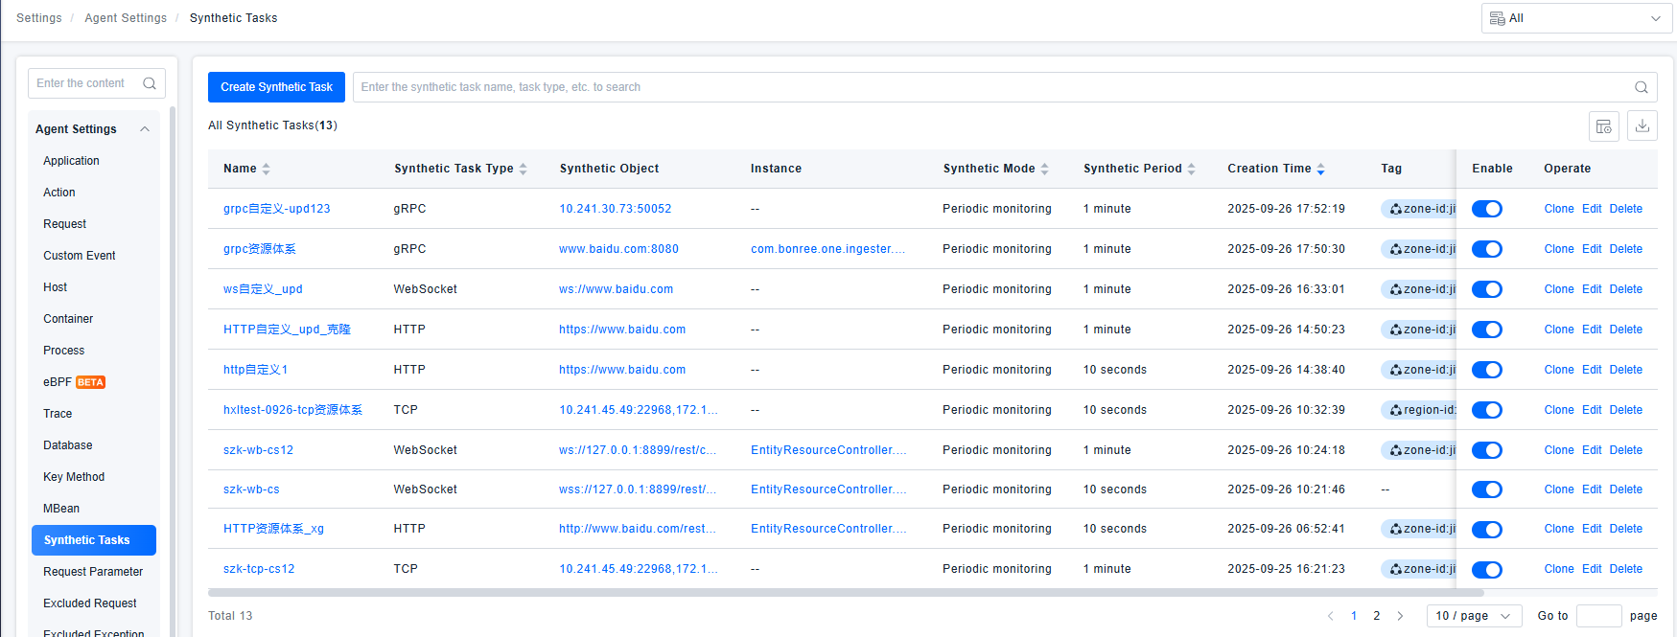Click the column settings icon above table
This screenshot has width=1677, height=637.
pyautogui.click(x=1603, y=126)
